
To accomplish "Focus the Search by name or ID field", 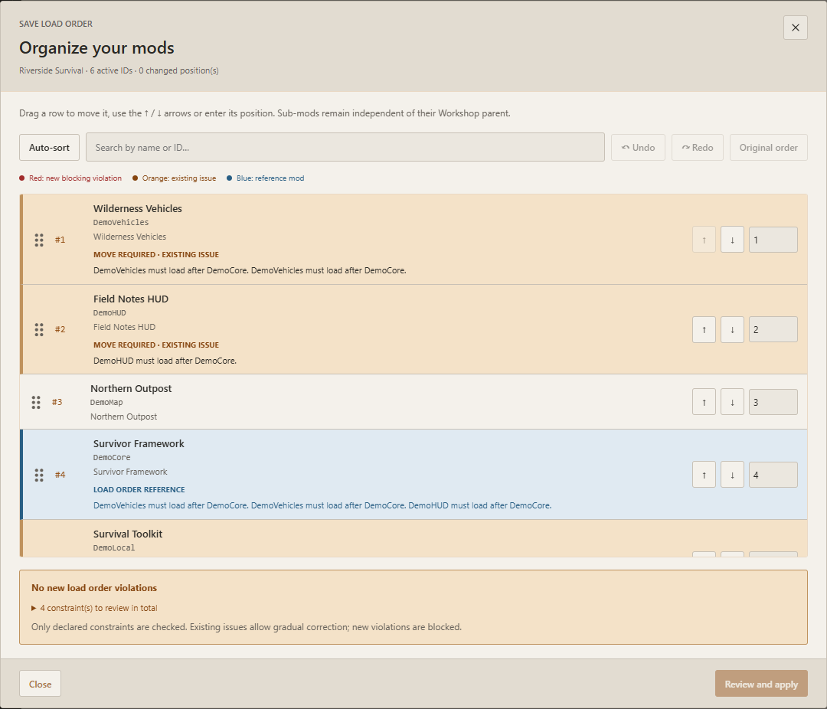I will [x=345, y=147].
